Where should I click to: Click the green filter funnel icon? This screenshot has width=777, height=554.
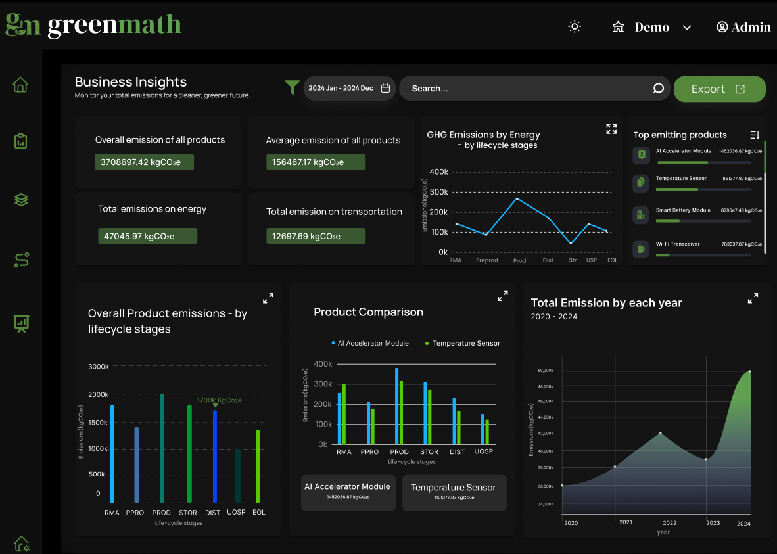tap(292, 87)
